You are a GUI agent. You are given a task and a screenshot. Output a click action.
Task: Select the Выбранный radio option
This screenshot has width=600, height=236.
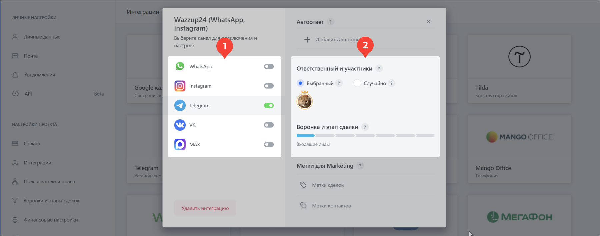pyautogui.click(x=300, y=83)
